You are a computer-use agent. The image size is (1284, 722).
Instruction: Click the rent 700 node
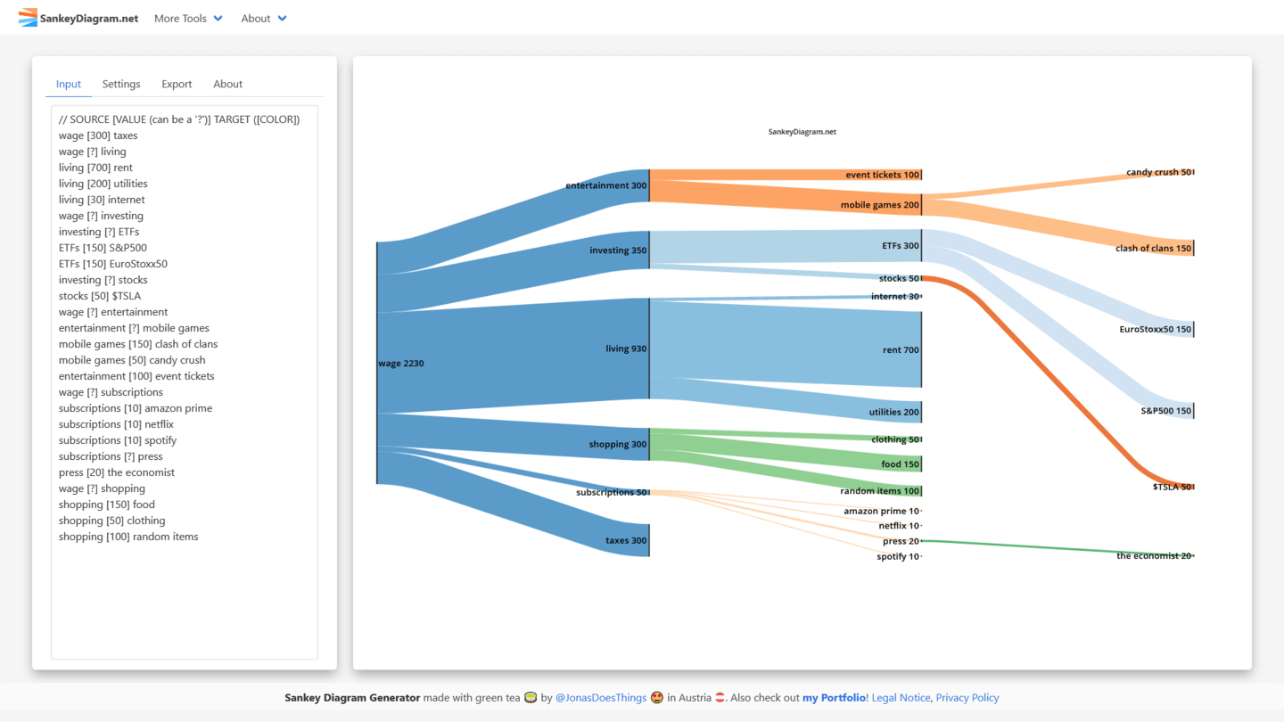921,349
